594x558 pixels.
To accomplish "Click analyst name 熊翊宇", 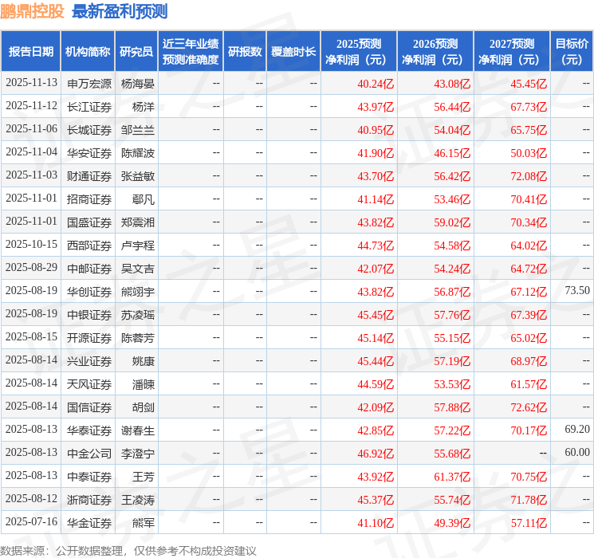I will click(x=137, y=292).
